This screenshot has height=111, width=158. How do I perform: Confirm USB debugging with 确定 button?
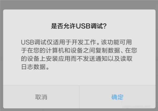click(117, 97)
